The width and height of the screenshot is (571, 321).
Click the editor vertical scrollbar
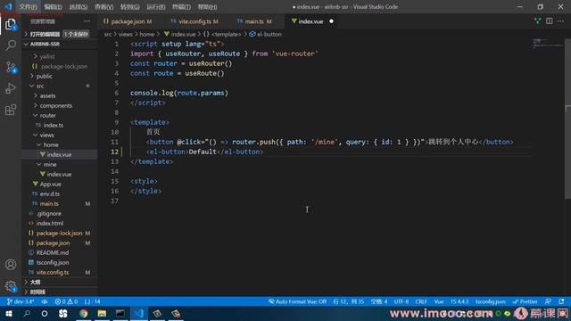[x=567, y=119]
